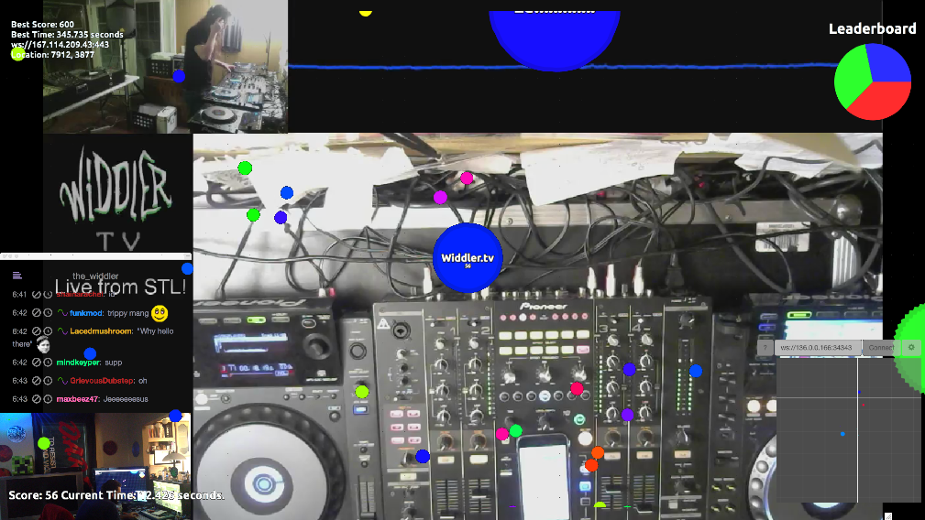Click the_widdler channel name in chat header

coord(95,276)
